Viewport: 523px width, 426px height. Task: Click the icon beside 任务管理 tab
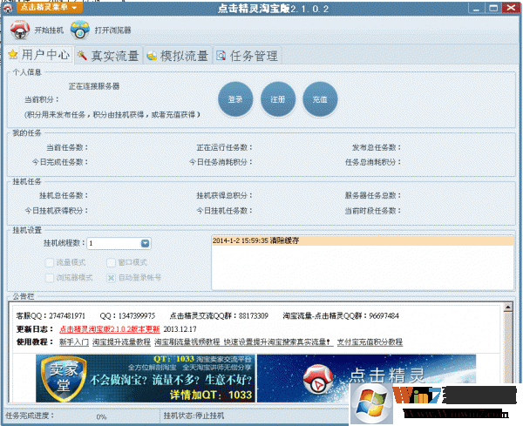point(221,56)
